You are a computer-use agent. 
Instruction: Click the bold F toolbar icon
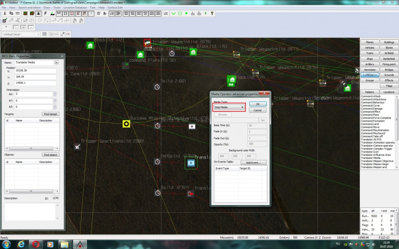click(45, 14)
